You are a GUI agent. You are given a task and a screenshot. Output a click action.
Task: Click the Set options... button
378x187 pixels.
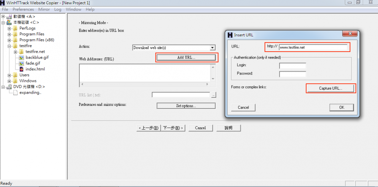tap(186, 106)
